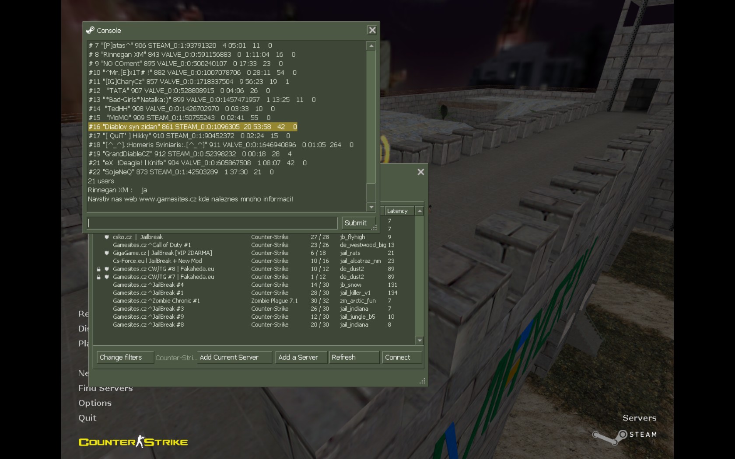Screen dimensions: 735x459
Task: Click the server list scroll down arrow
Action: pyautogui.click(x=420, y=340)
